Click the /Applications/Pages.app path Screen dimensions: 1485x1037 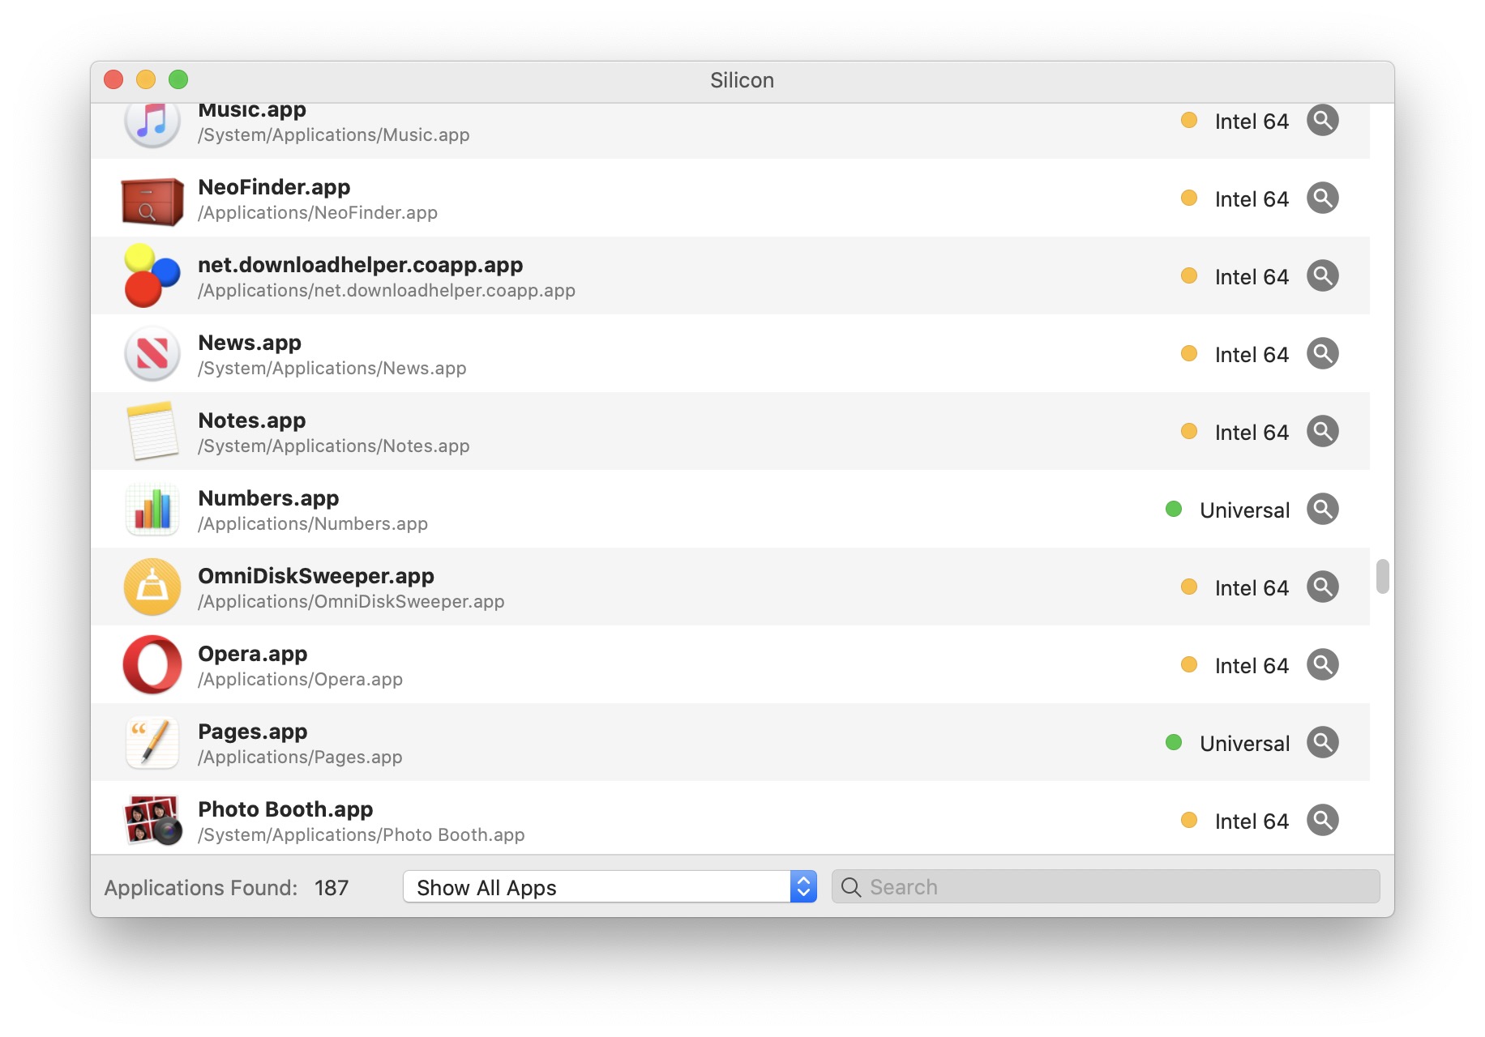[x=301, y=757]
